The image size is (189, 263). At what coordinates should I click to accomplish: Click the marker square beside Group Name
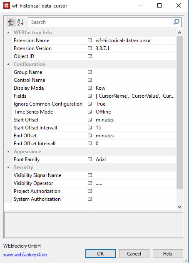point(90,72)
